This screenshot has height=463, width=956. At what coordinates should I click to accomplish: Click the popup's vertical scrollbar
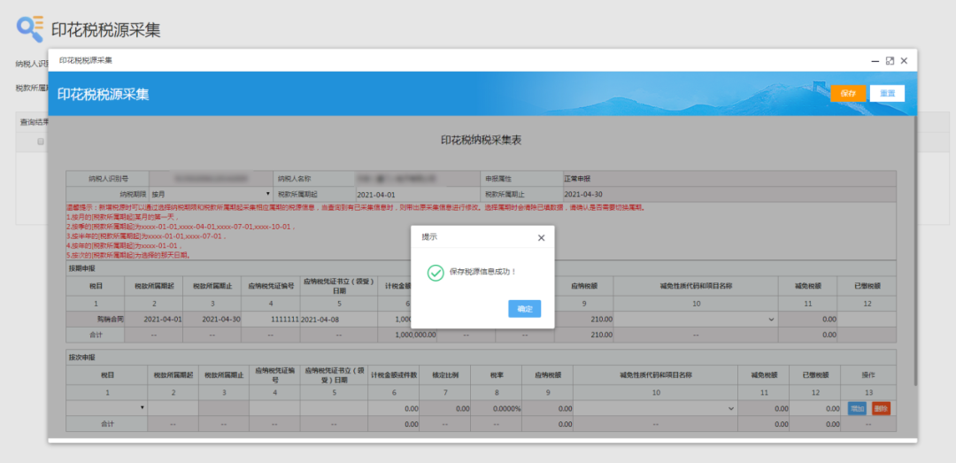click(x=913, y=266)
